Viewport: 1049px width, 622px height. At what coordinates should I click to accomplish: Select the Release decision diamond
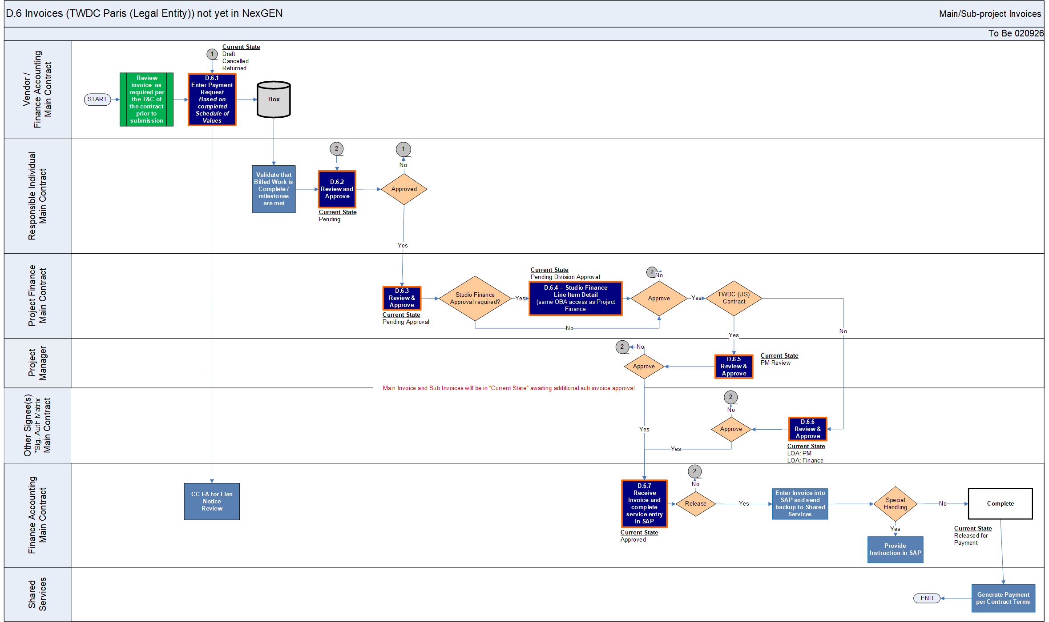tap(695, 504)
